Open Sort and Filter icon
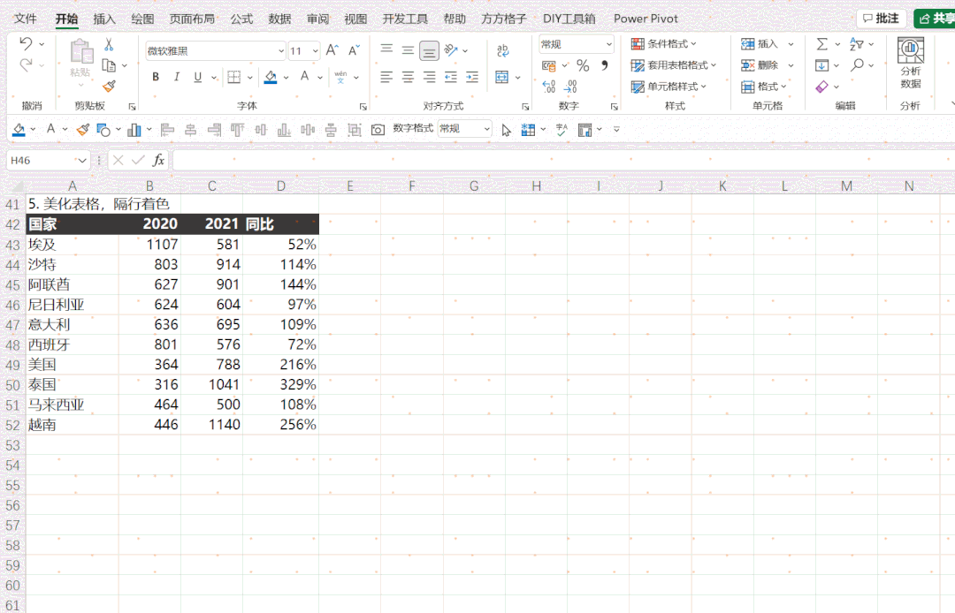This screenshot has width=955, height=613. pos(857,44)
